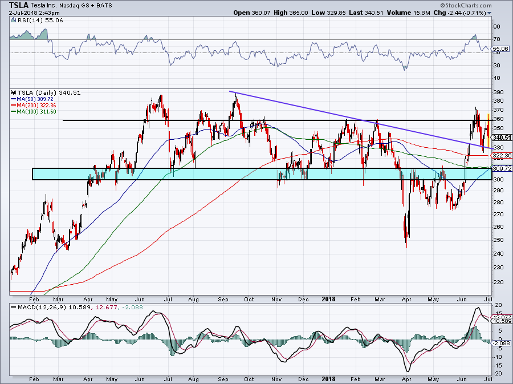This screenshot has height=384, width=513.
Task: Click the 'Last 340.51' header value
Action: [x=366, y=13]
